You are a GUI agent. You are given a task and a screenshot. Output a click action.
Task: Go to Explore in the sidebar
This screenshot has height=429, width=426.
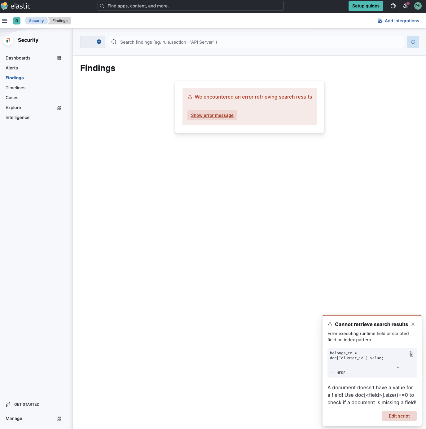(13, 108)
